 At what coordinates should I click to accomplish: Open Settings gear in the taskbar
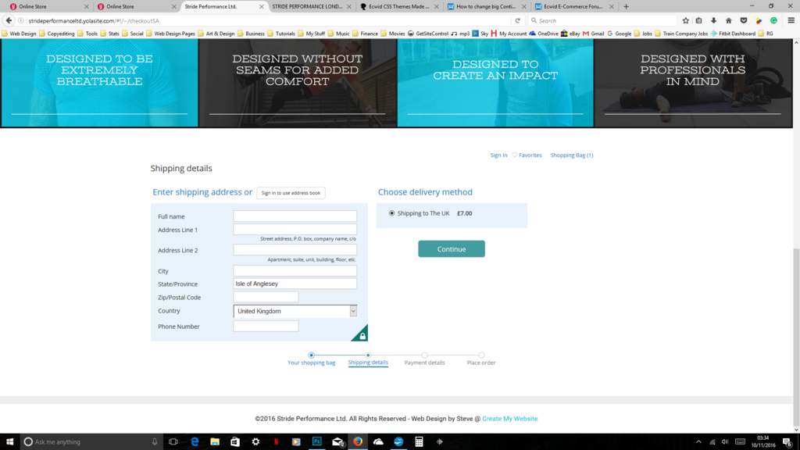pyautogui.click(x=255, y=441)
